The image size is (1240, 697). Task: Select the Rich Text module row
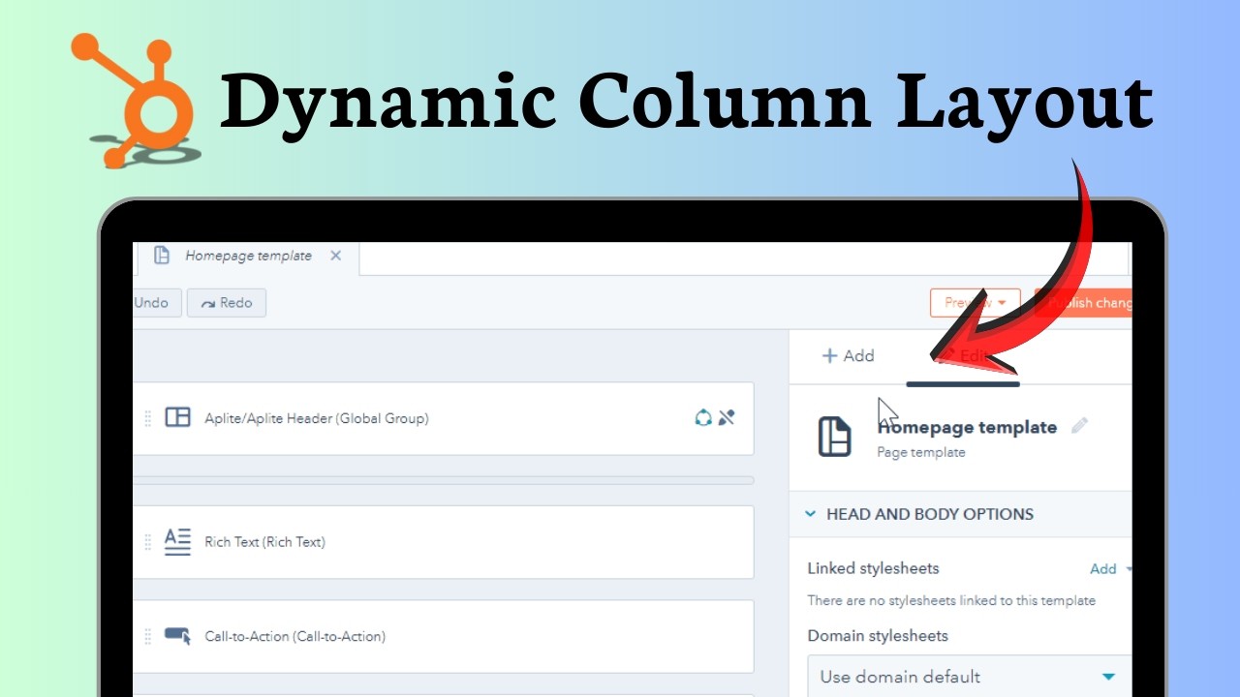point(443,542)
